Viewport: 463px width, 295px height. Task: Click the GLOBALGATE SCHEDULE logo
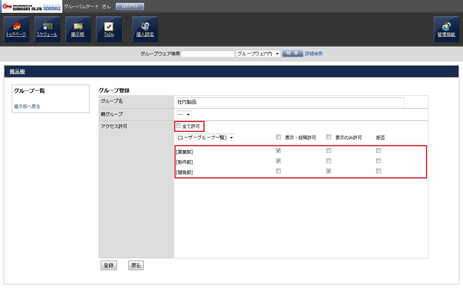32,7
